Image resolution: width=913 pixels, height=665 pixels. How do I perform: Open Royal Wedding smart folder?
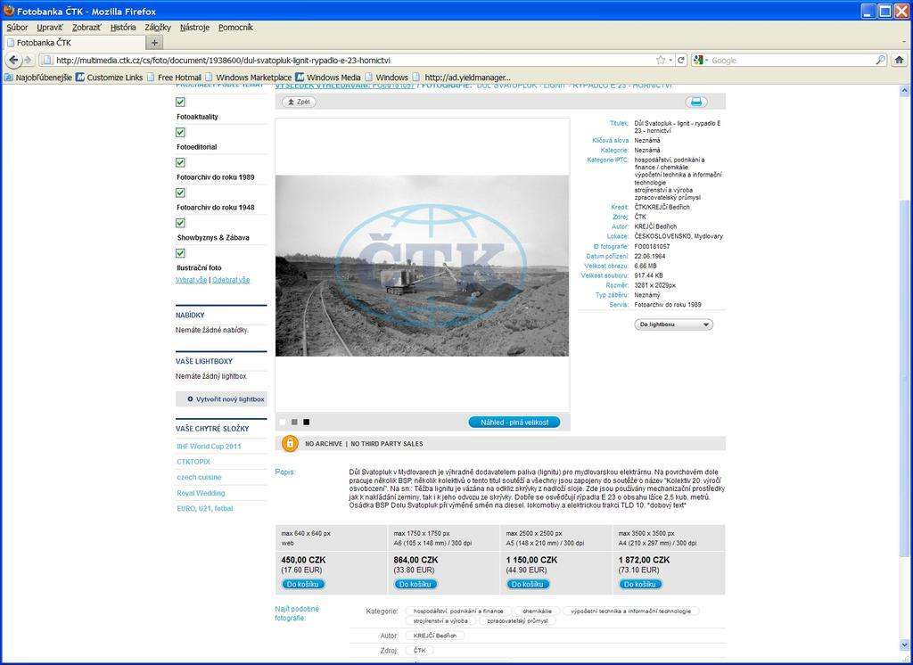[201, 493]
